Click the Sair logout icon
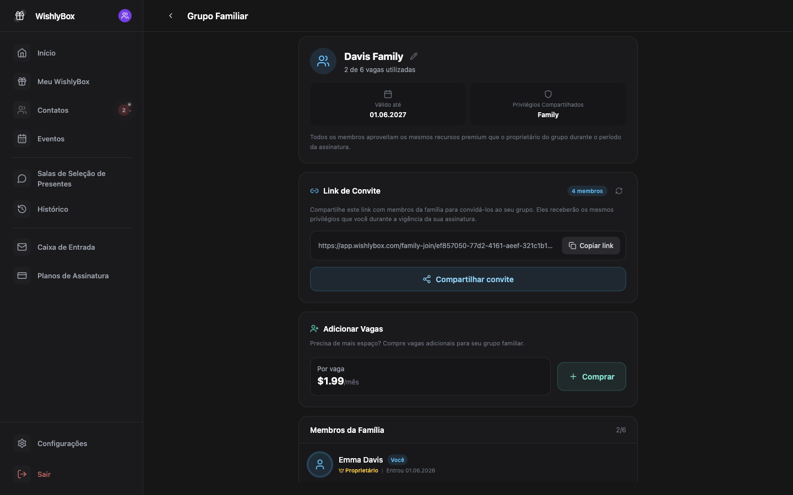This screenshot has height=495, width=793. coord(22,474)
